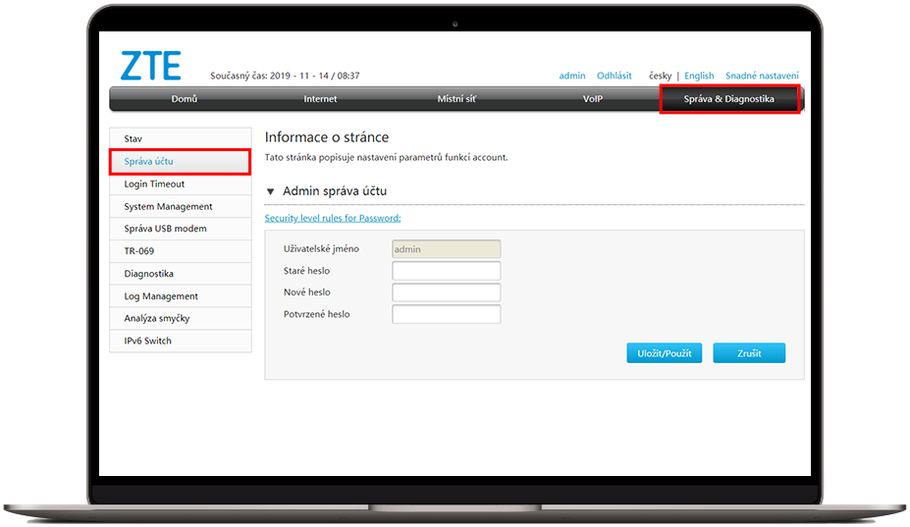
Task: Open Security level rules for Password link
Action: click(333, 218)
